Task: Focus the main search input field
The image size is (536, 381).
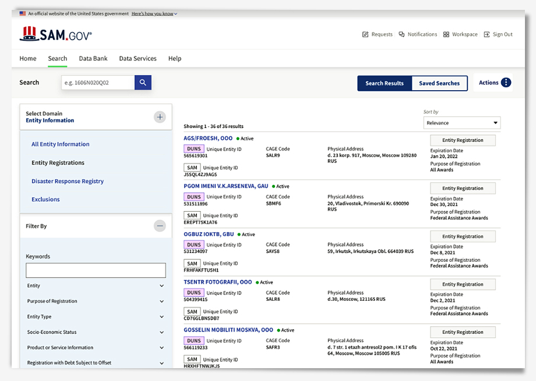Action: click(x=98, y=83)
